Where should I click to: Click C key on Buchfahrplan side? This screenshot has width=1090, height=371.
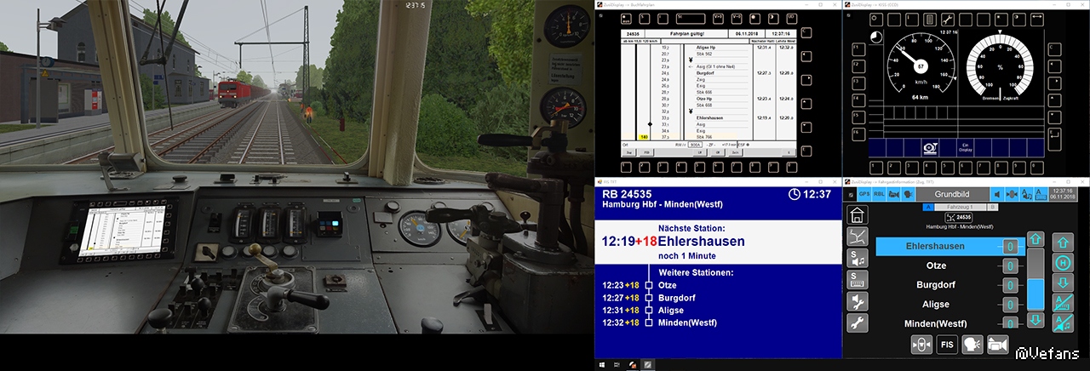[x=806, y=32]
